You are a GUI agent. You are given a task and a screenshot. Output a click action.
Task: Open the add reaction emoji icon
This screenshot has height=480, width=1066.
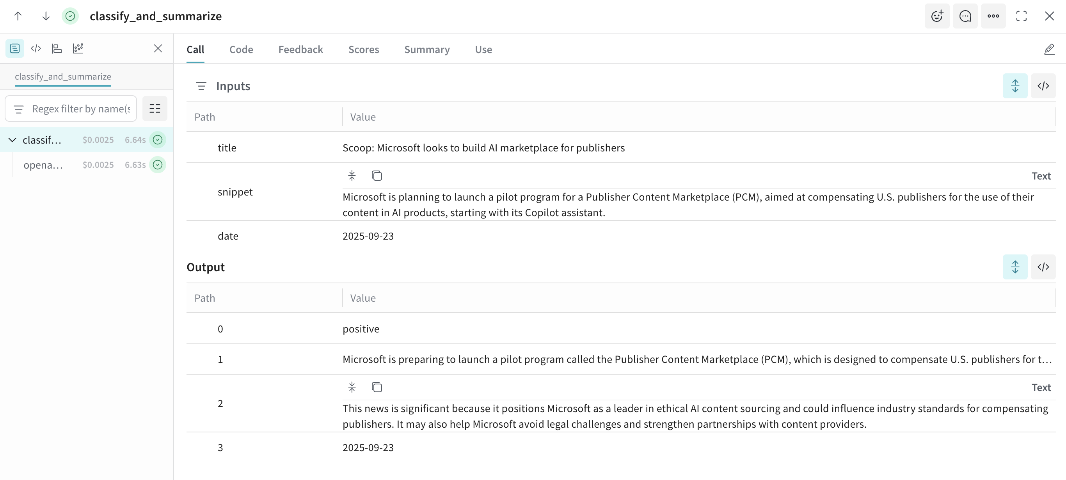tap(937, 16)
